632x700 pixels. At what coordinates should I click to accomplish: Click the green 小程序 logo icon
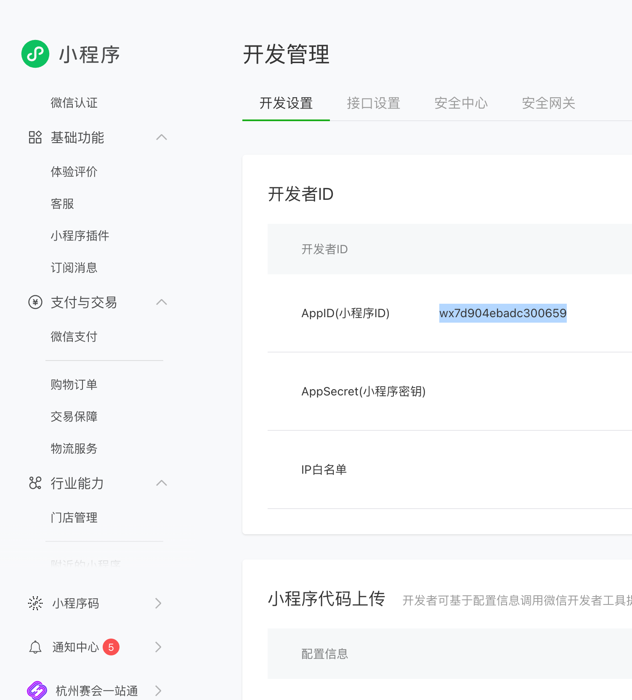click(35, 54)
